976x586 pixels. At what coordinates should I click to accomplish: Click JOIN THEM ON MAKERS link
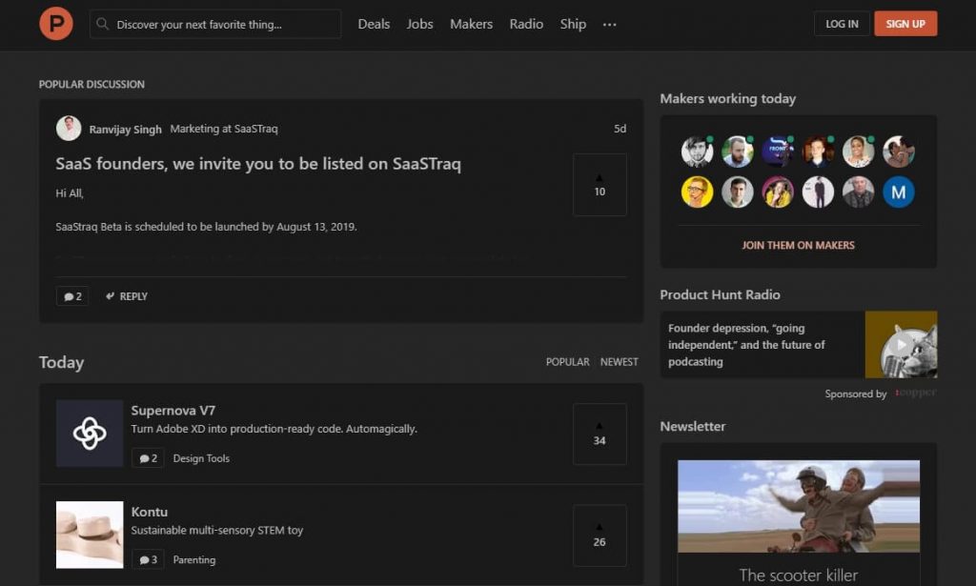(798, 245)
